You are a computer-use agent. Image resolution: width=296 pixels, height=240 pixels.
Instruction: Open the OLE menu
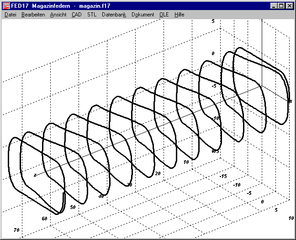(x=164, y=15)
